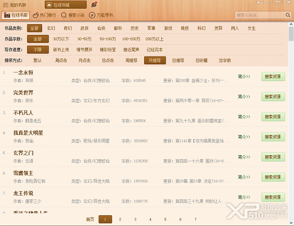Go to page 2
The width and height of the screenshot is (294, 226).
click(x=120, y=219)
